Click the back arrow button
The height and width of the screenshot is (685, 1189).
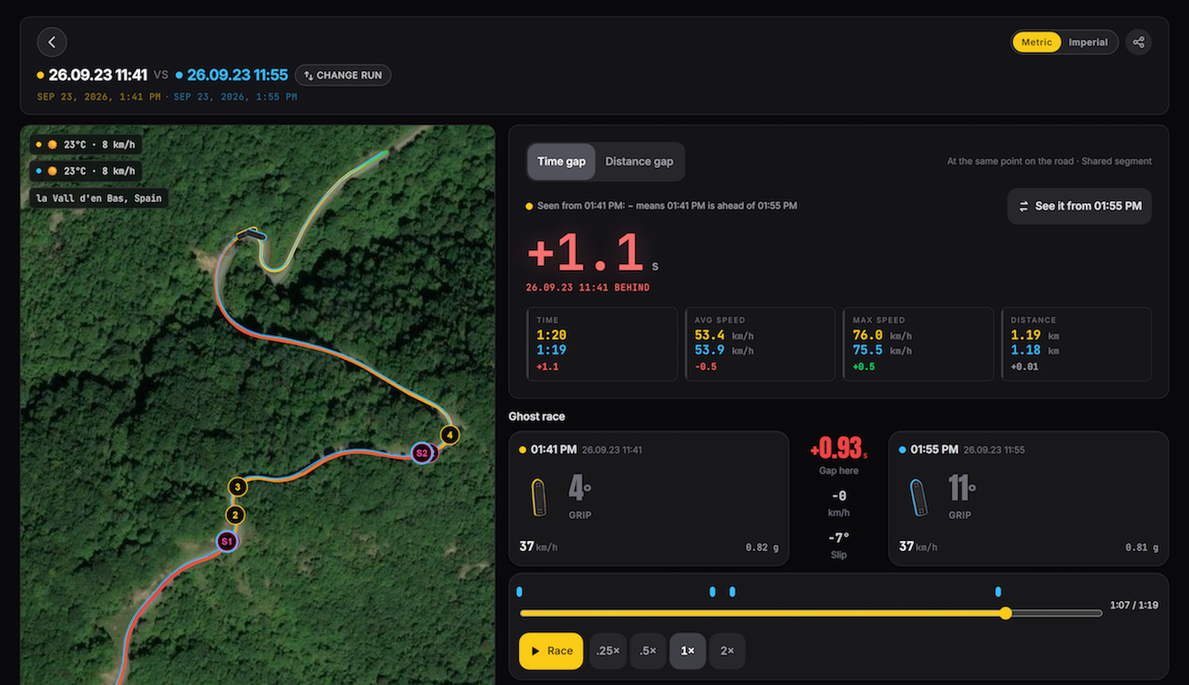52,42
